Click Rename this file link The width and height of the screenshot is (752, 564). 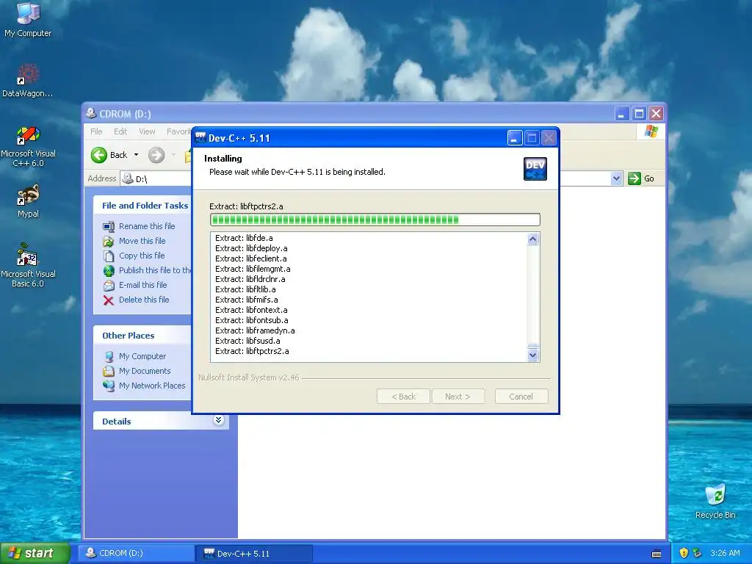147,226
